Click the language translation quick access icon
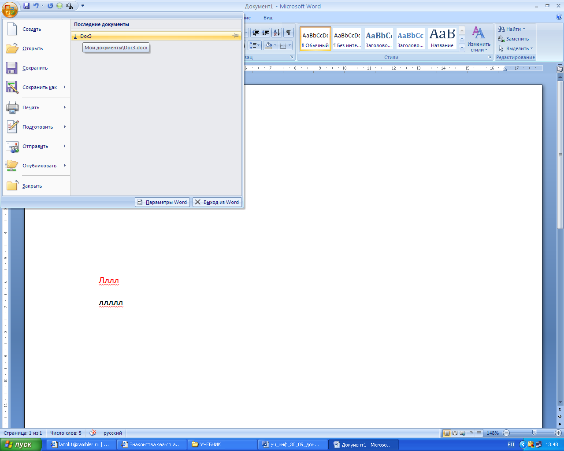 (x=70, y=6)
